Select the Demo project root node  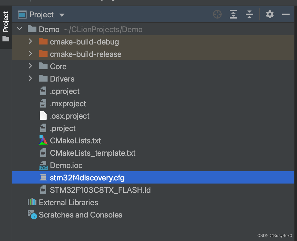pyautogui.click(x=153, y=29)
